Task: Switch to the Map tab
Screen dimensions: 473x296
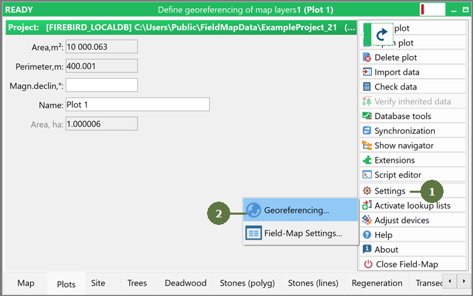Action: pos(26,283)
